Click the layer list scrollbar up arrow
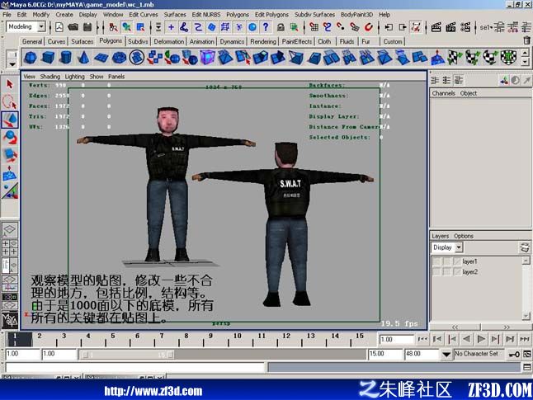Viewport: 533px width, 400px height. tap(526, 261)
